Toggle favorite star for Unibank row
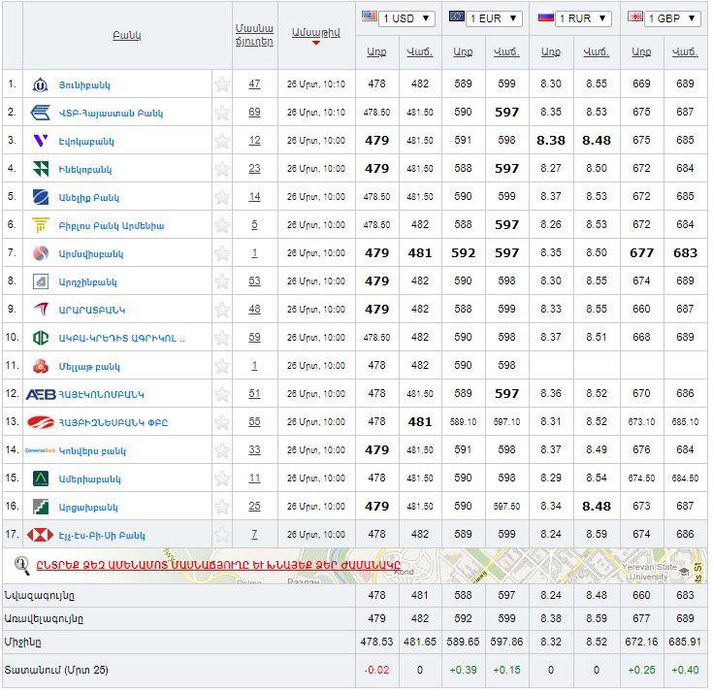 click(x=222, y=84)
